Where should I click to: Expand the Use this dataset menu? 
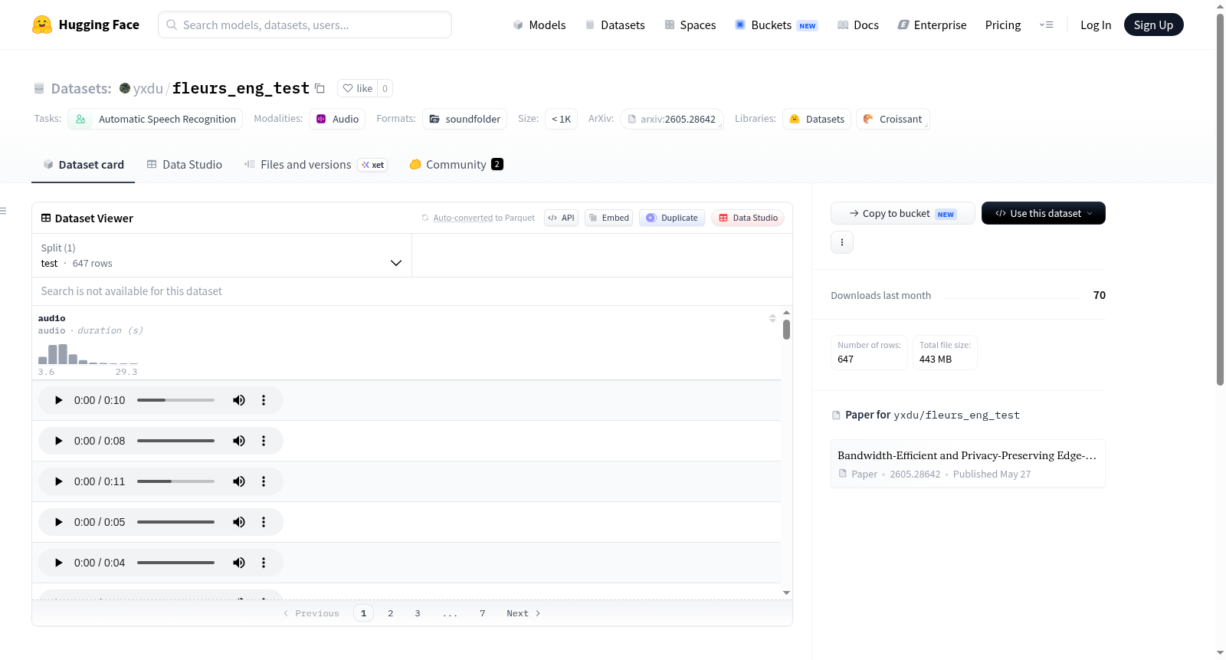(x=1044, y=213)
